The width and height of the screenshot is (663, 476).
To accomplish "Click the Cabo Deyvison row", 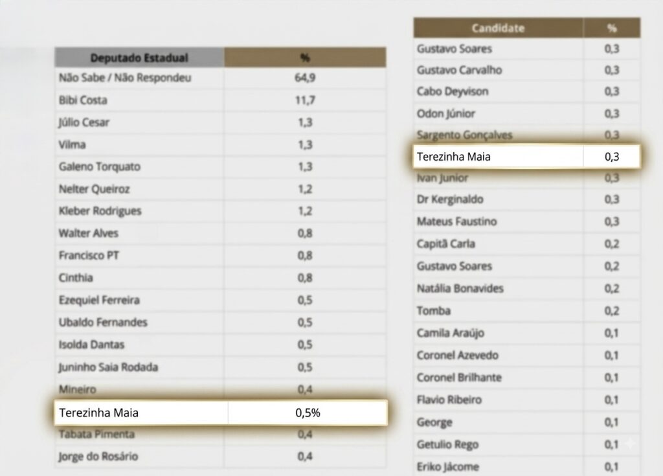I will 527,91.
